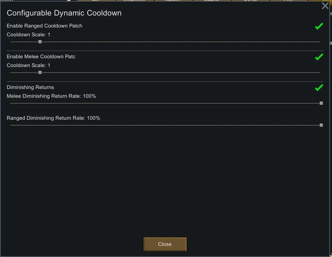This screenshot has width=332, height=257.
Task: Grab the melee Cooldown Scale slider knob
Action: tap(40, 72)
